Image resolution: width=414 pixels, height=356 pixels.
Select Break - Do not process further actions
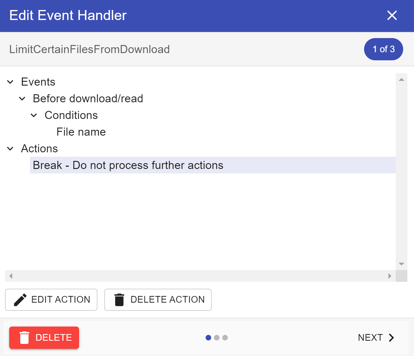click(x=128, y=165)
